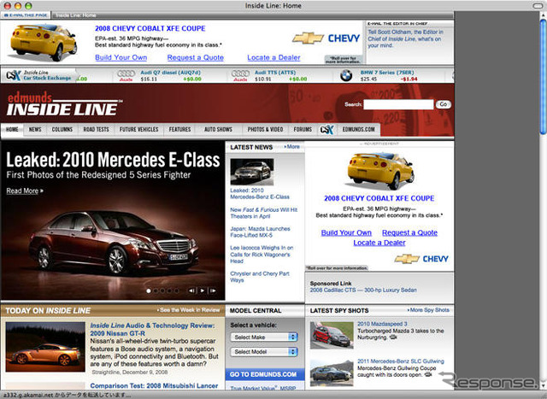Click Request a Quote in the side advertisement
Image resolution: width=547 pixels, height=399 pixels.
pyautogui.click(x=409, y=232)
